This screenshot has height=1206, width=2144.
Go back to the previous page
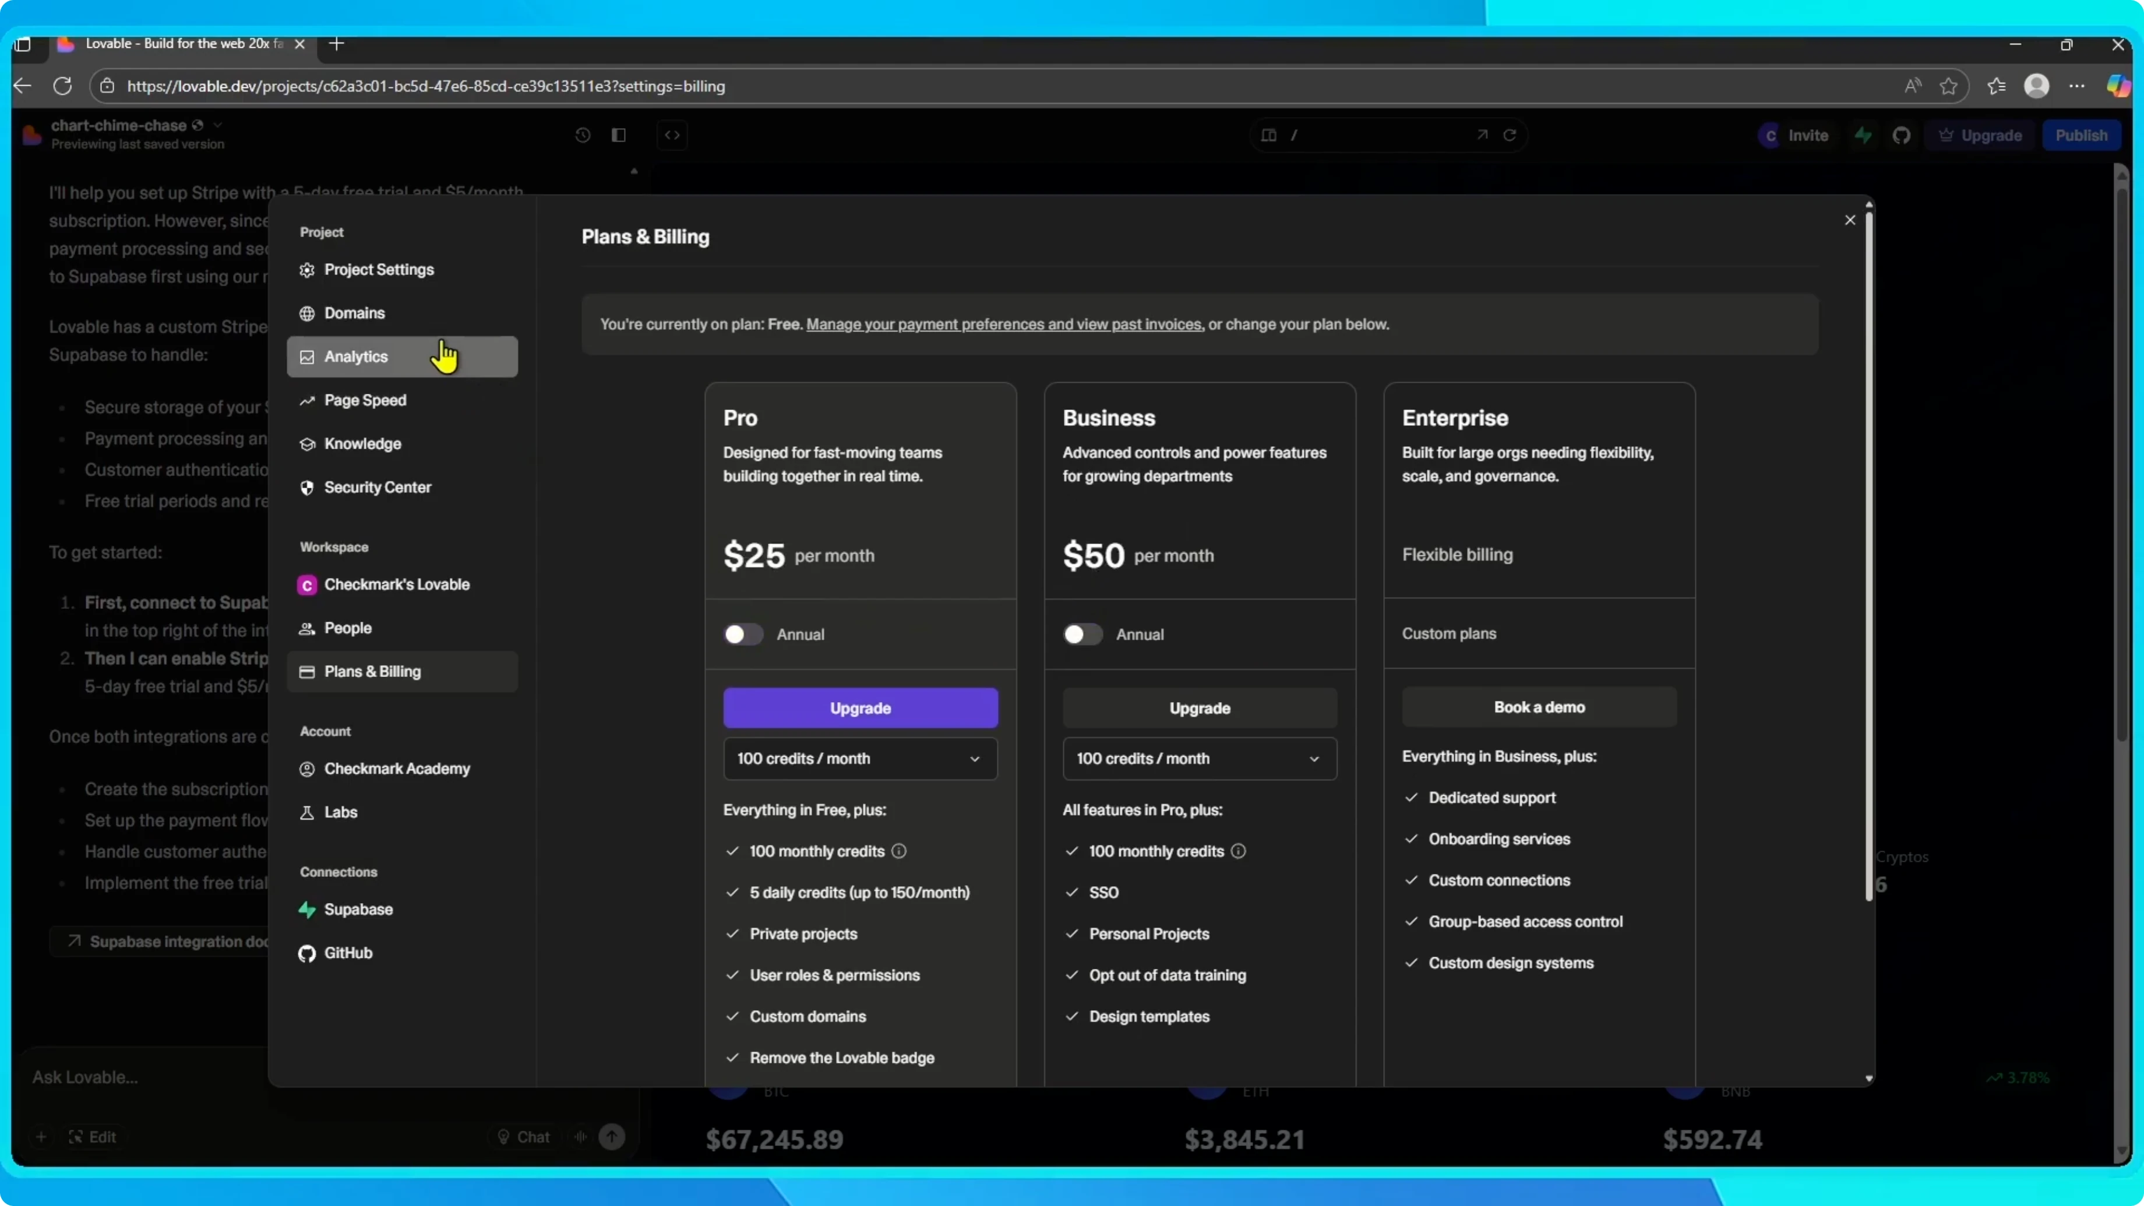[23, 86]
